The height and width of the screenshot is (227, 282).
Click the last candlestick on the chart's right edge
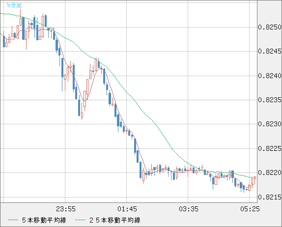coord(255,180)
